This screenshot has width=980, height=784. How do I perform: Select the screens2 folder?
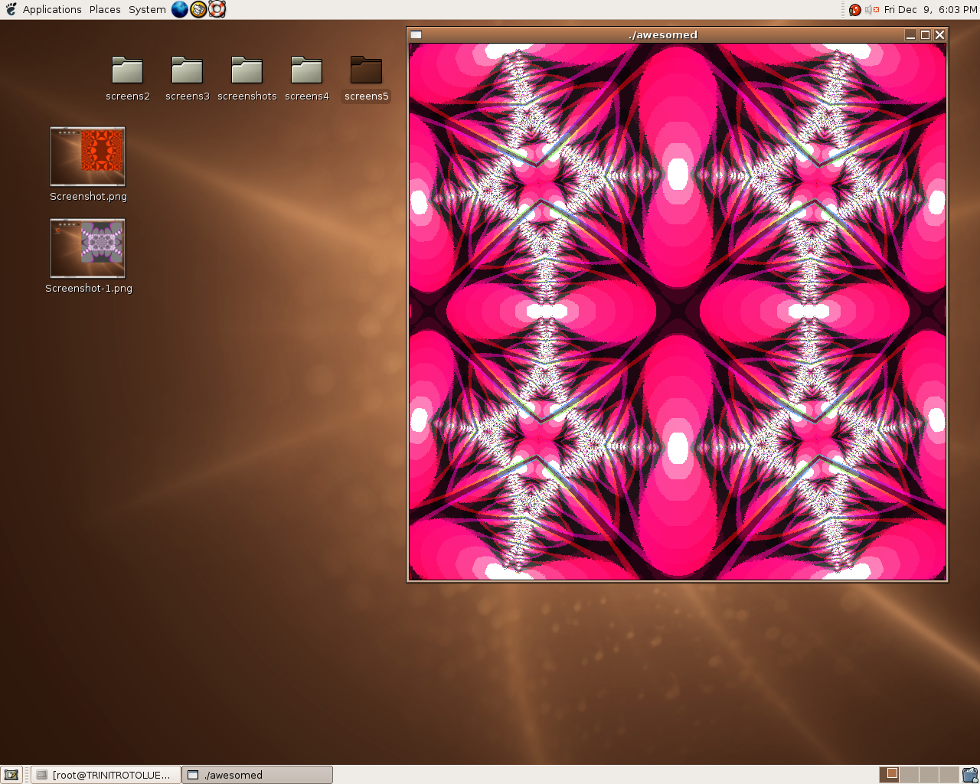tap(128, 79)
